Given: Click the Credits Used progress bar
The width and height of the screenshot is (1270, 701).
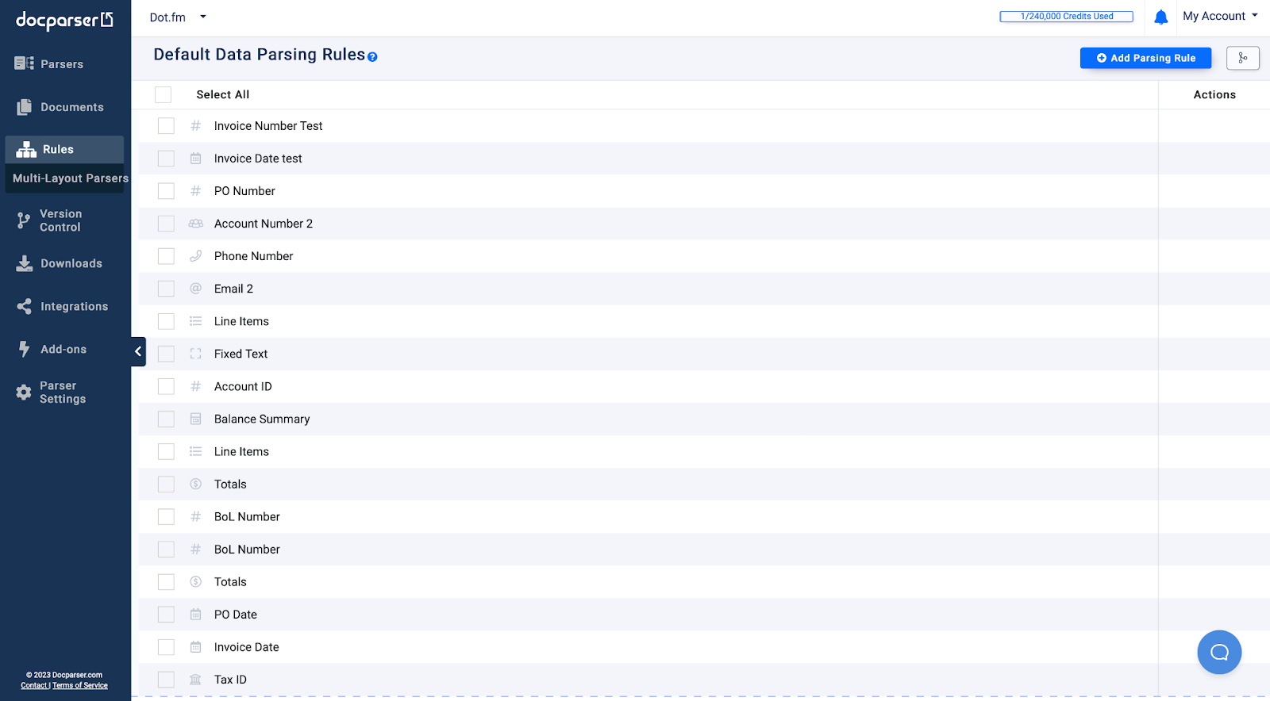Looking at the screenshot, I should (x=1066, y=16).
